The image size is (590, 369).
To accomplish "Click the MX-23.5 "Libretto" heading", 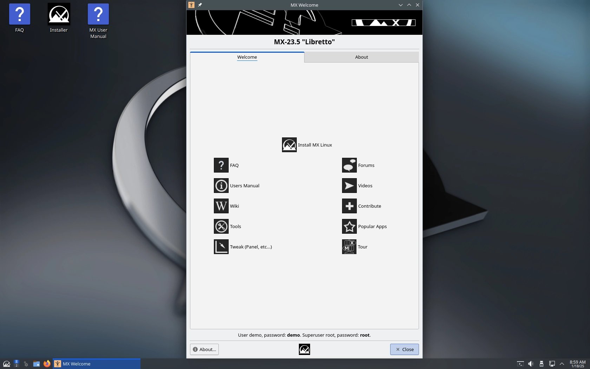I will (304, 42).
